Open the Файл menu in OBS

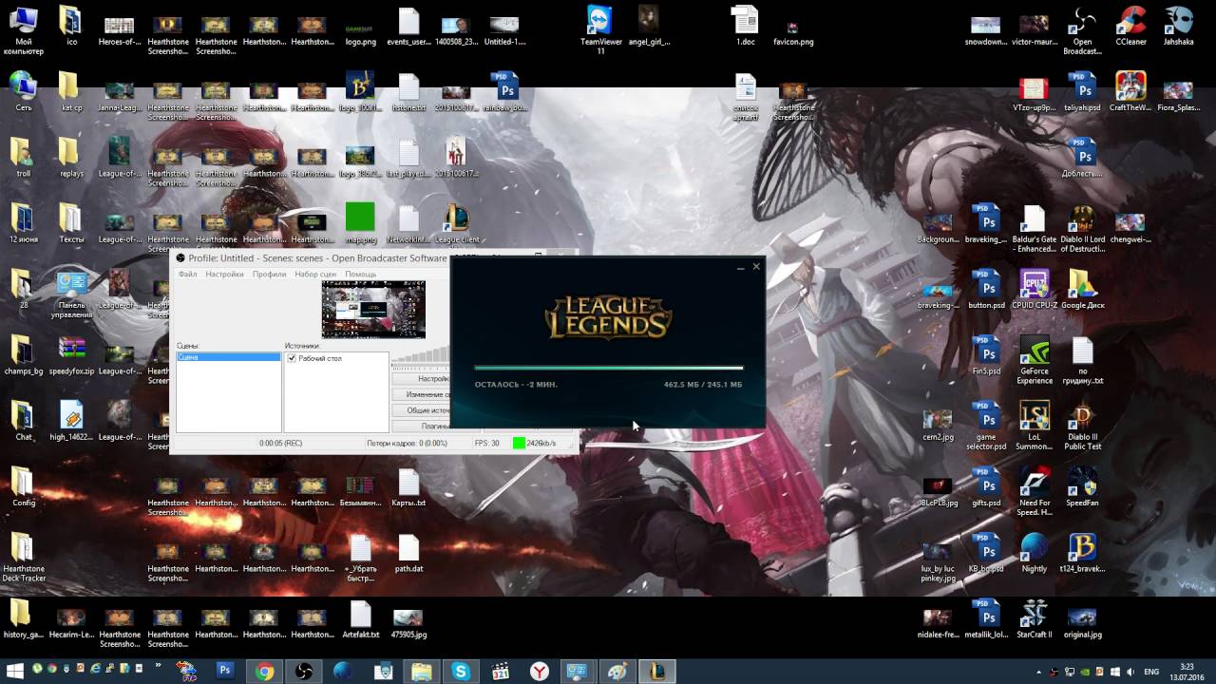click(x=187, y=274)
